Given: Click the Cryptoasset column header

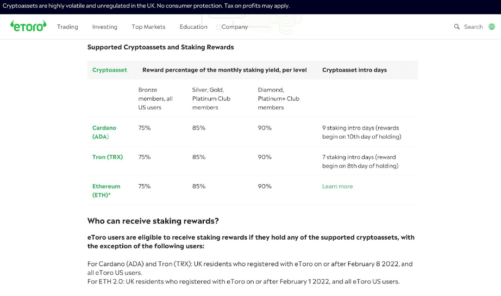Looking at the screenshot, I should point(110,70).
